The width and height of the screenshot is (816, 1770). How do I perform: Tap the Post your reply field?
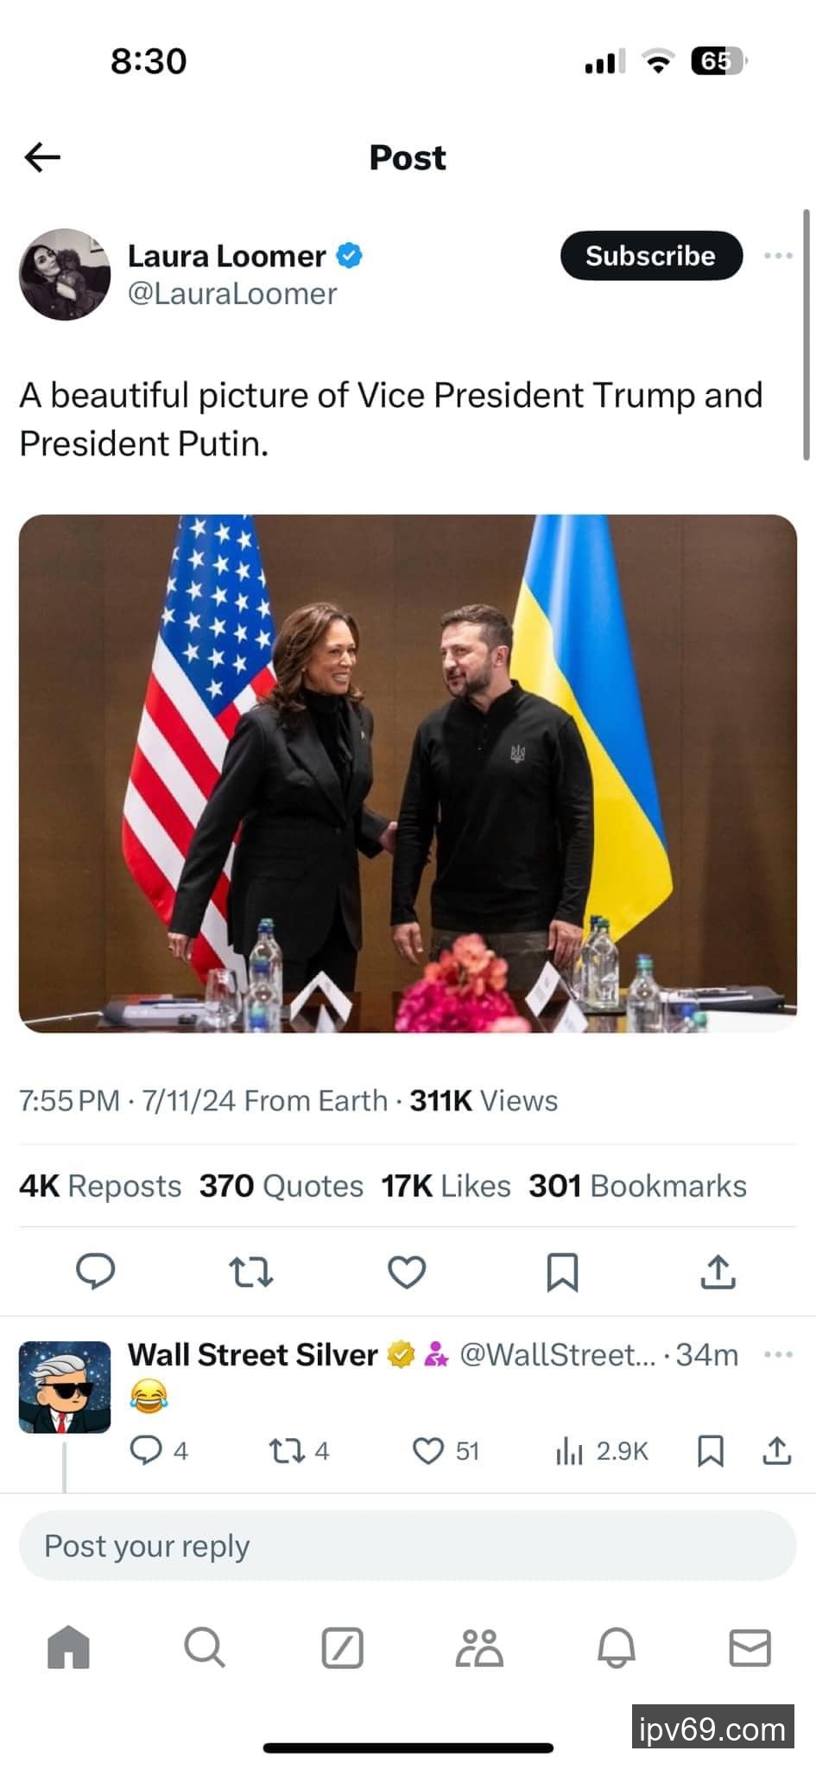click(x=408, y=1546)
